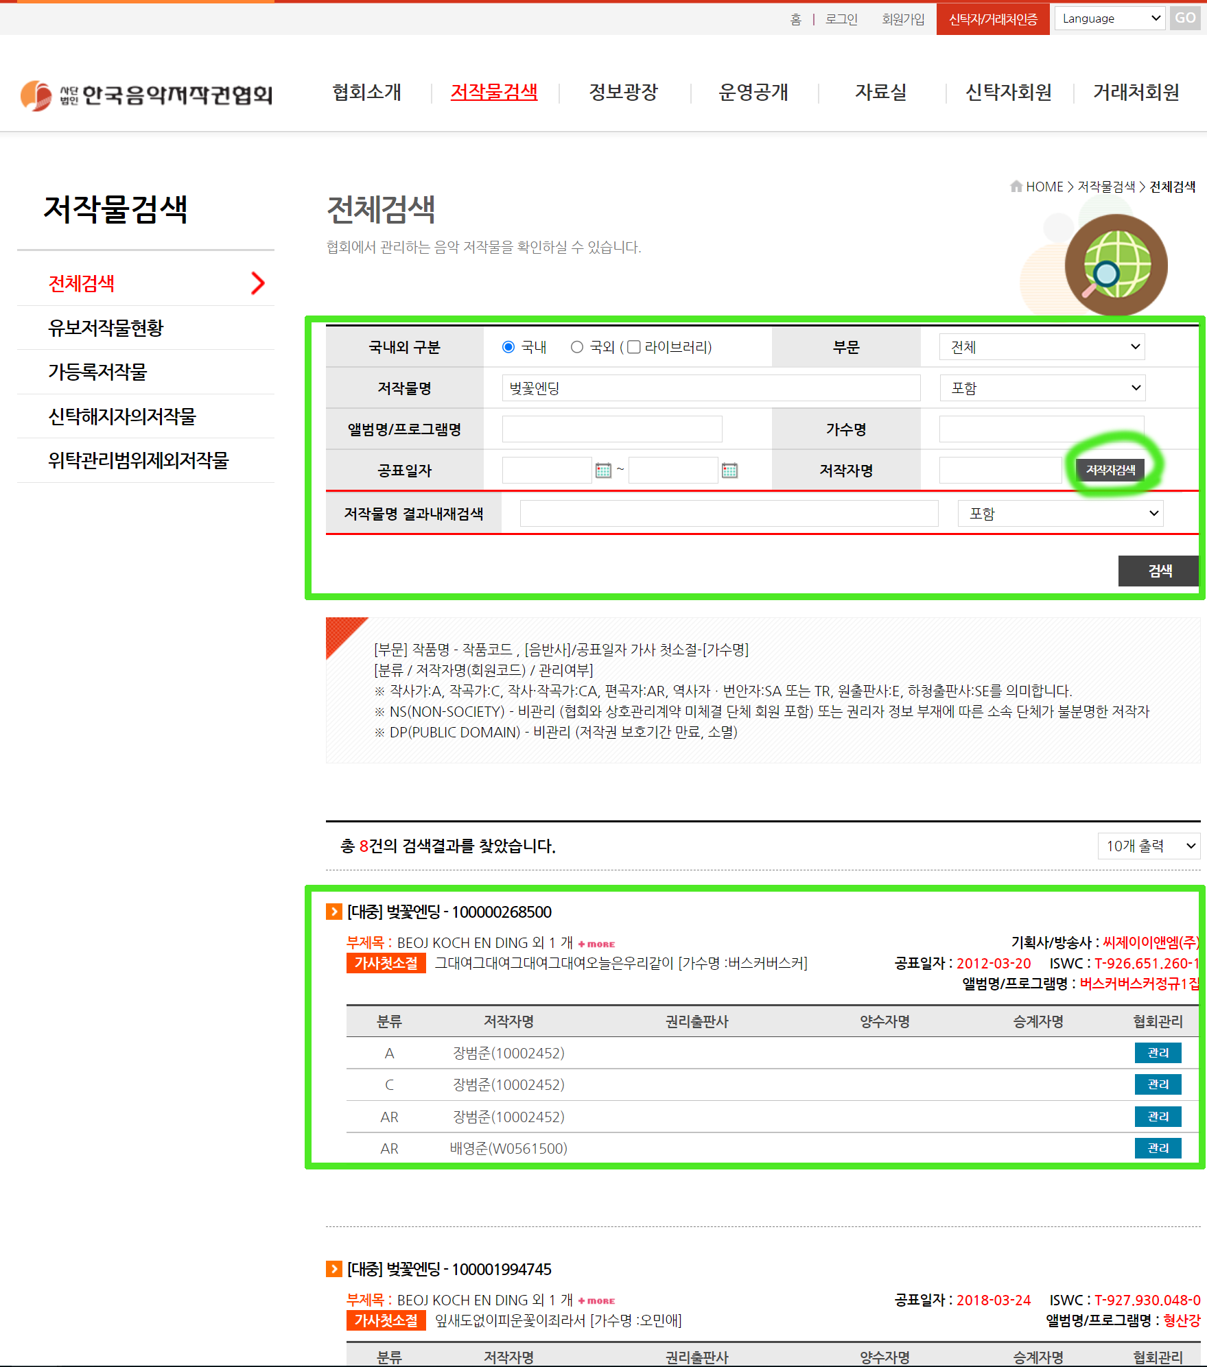This screenshot has height=1367, width=1207.
Task: Click the GO button next to Language
Action: coord(1185,18)
